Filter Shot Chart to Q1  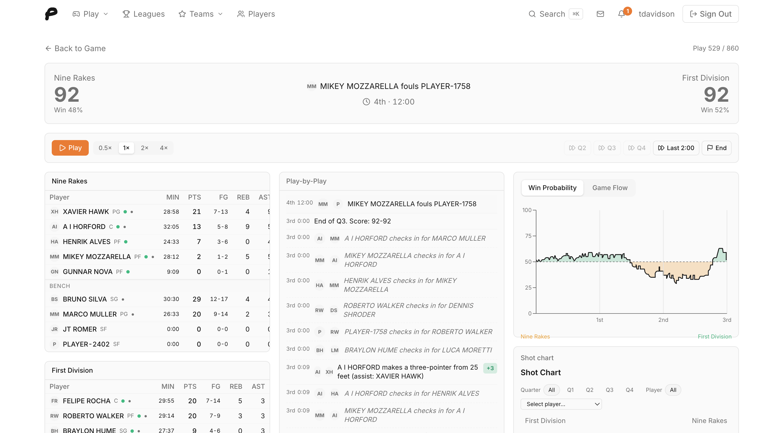pos(570,390)
